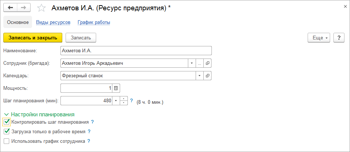
Task: Add form to favorites with star icon
Action: [x=42, y=8]
